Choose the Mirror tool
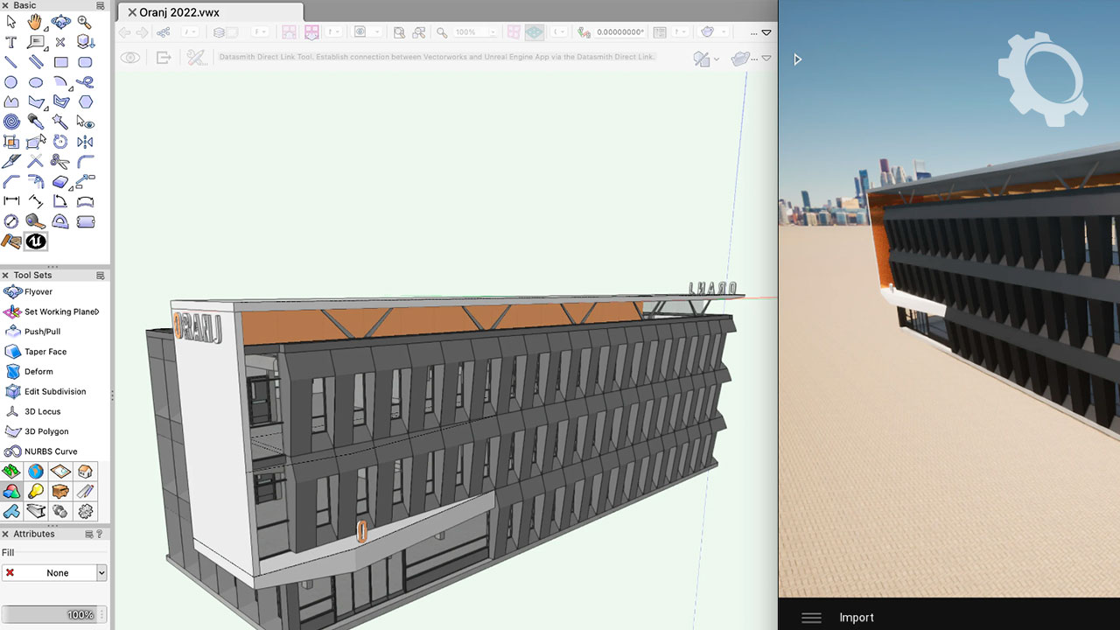 click(85, 142)
